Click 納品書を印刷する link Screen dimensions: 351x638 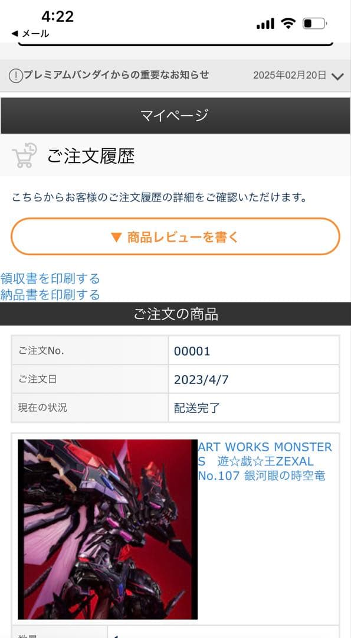(50, 294)
